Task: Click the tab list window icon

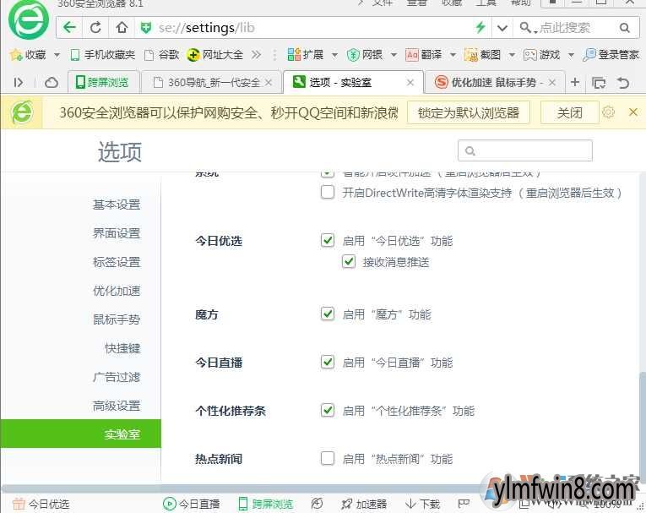Action: point(599,83)
